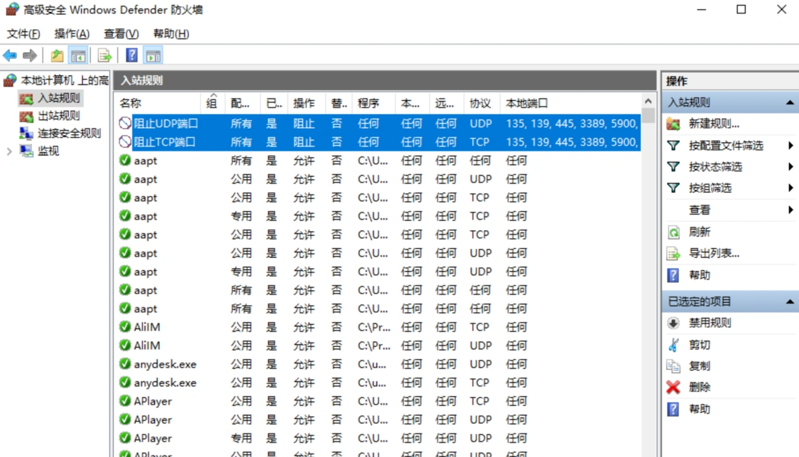799x457 pixels.
Task: Sort by the 协议 column header
Action: [482, 103]
